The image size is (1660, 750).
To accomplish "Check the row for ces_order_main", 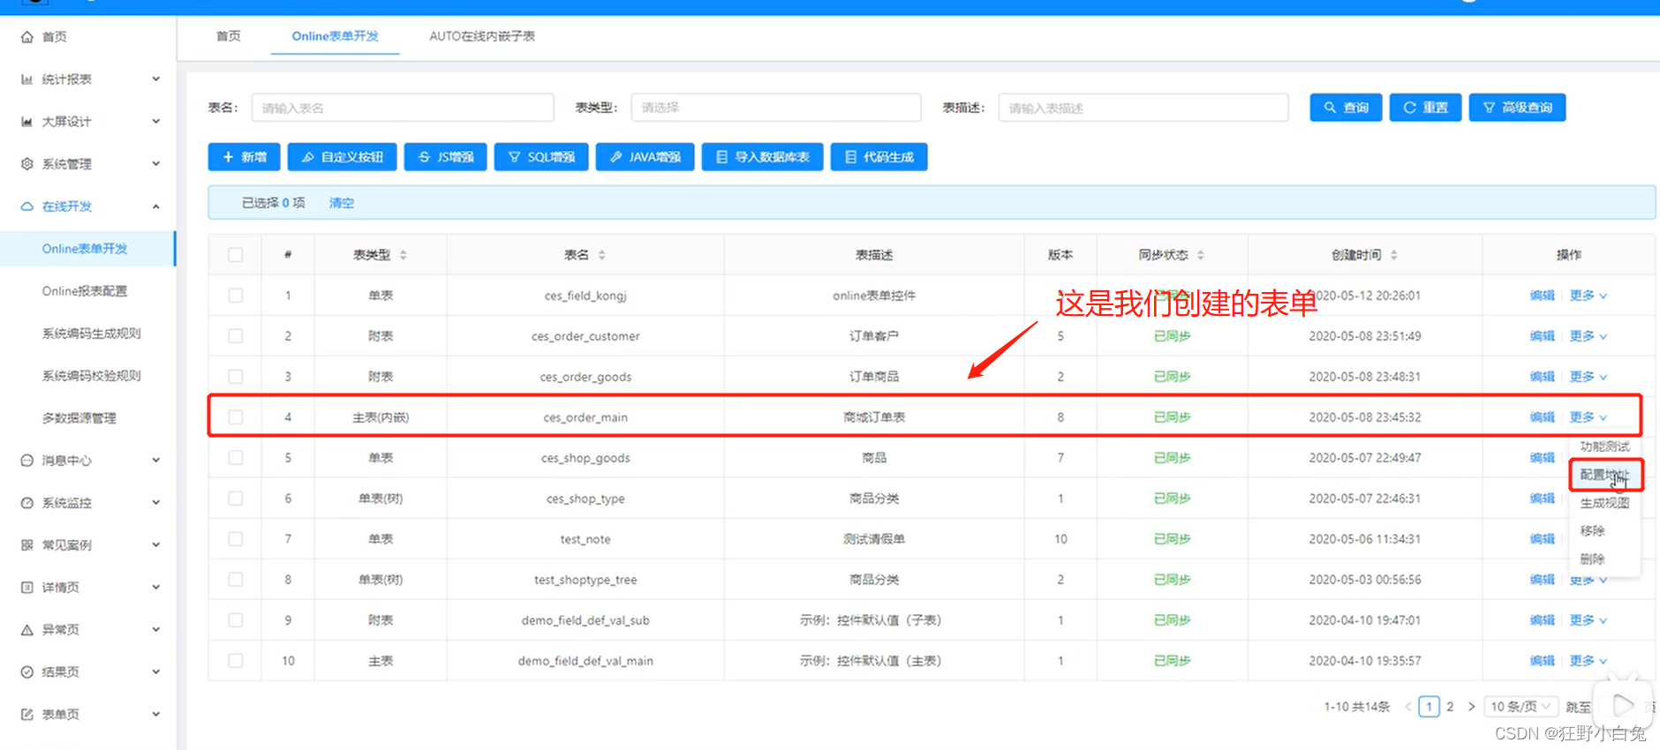I will (236, 417).
